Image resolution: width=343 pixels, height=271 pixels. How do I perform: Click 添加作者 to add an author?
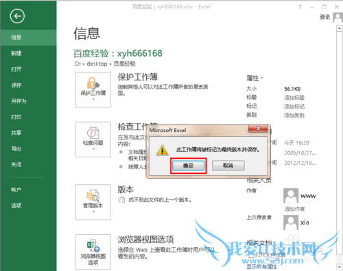(x=294, y=209)
